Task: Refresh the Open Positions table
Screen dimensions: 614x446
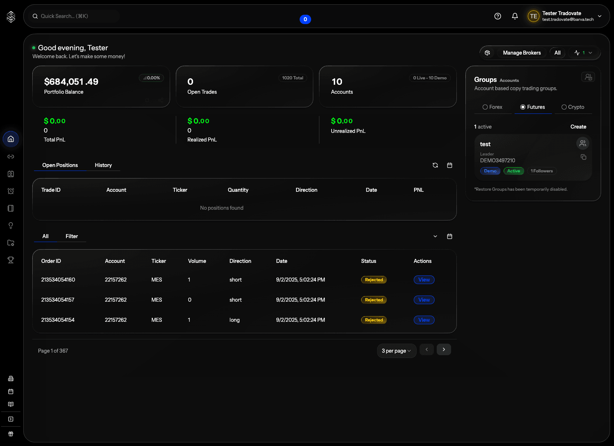Action: tap(435, 165)
